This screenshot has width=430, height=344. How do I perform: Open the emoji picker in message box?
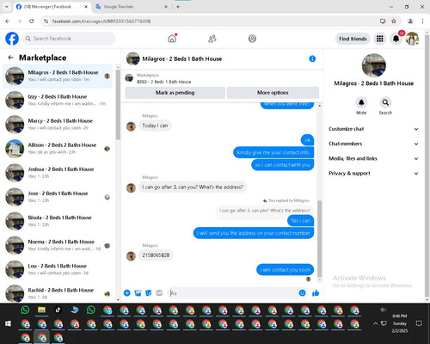click(x=302, y=293)
